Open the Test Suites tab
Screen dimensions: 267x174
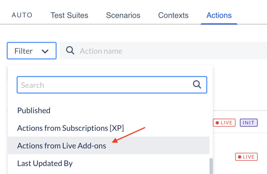(x=69, y=15)
